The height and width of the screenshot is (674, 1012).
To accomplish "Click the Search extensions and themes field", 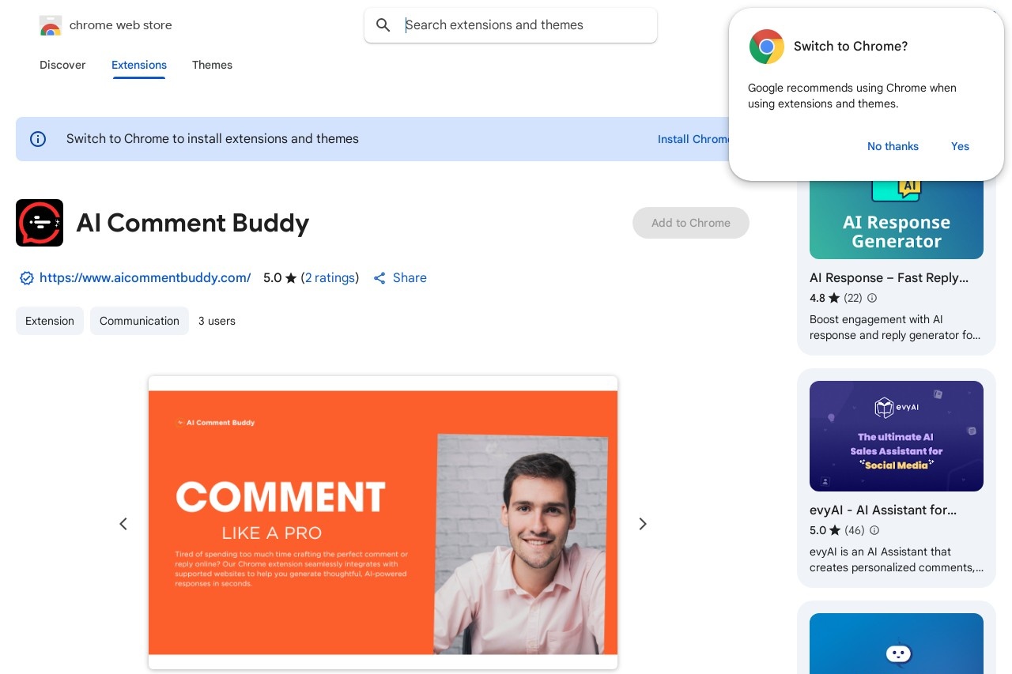I will pyautogui.click(x=511, y=25).
